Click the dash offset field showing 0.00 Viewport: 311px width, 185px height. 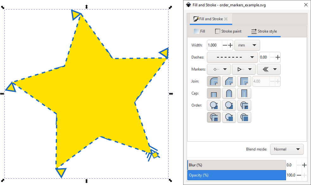coord(264,57)
